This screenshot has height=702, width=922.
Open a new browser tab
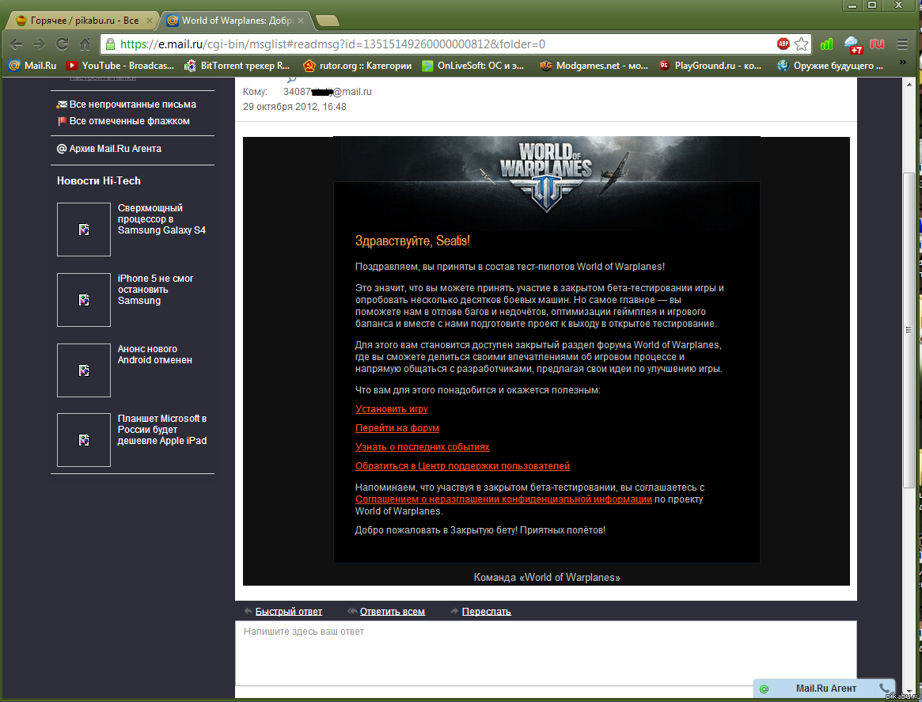[328, 21]
